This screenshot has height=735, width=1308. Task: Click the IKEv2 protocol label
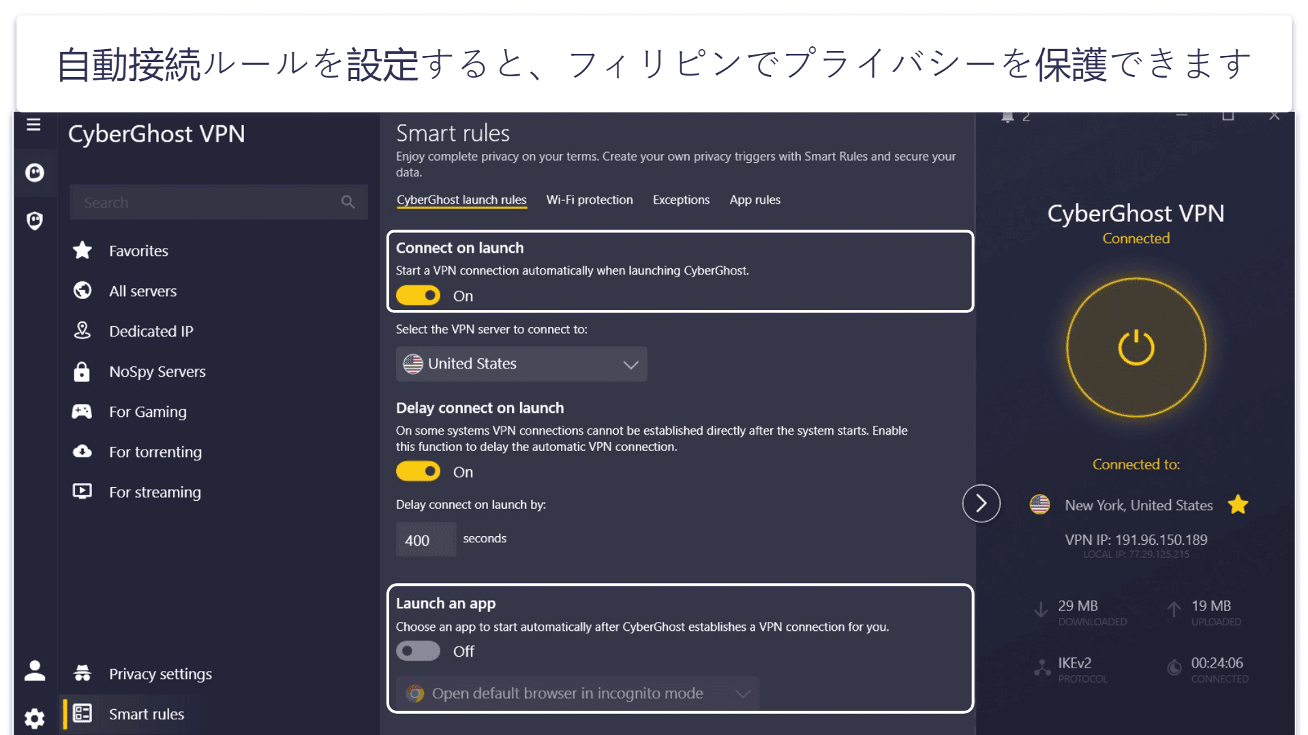[1074, 663]
